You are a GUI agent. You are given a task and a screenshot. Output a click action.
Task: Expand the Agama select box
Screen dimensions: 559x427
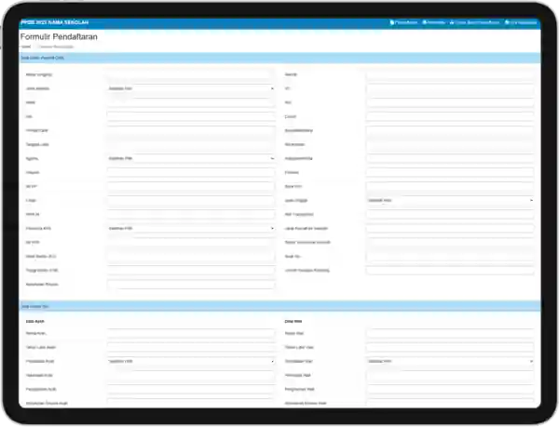coord(191,158)
